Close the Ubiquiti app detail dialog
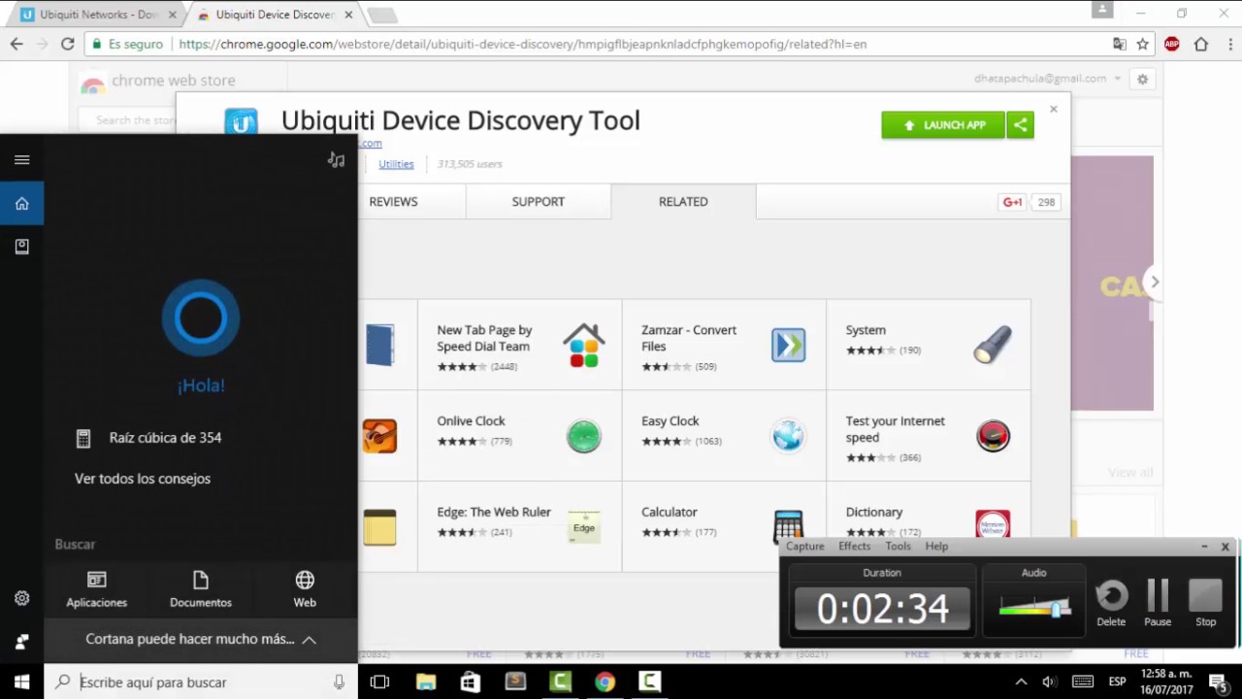This screenshot has height=699, width=1242. (1054, 109)
